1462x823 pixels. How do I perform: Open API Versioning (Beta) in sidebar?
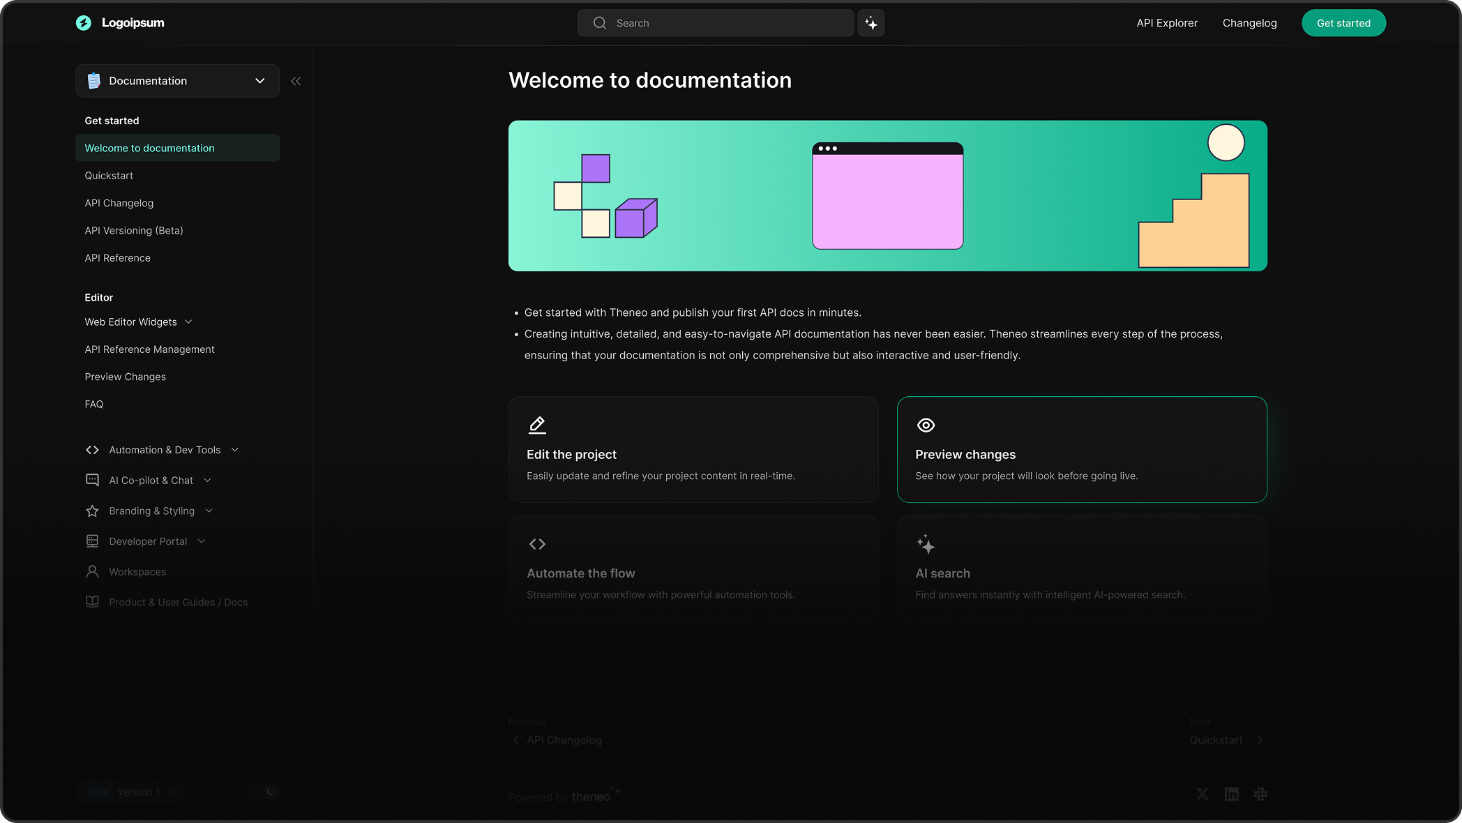tap(134, 230)
